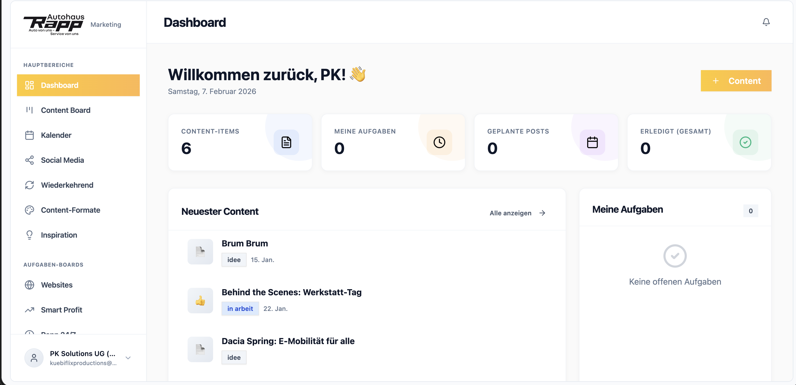Click the '+ Content' button
Image resolution: width=796 pixels, height=385 pixels.
736,80
